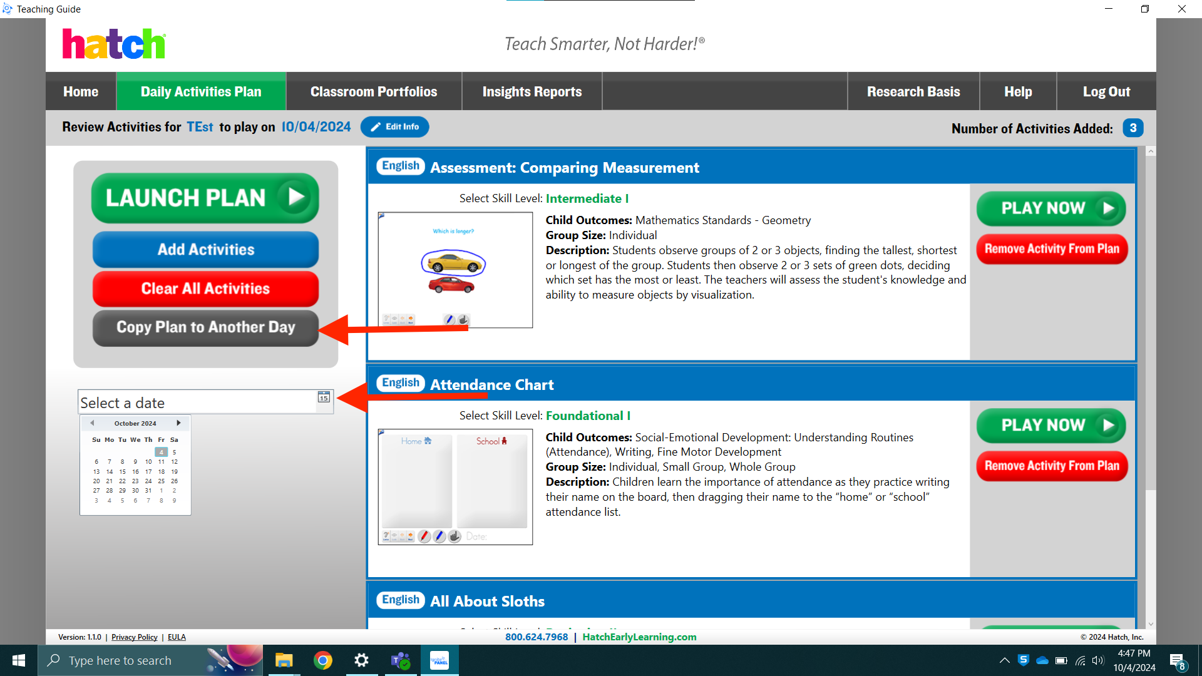
Task: Change Foundational I skill level
Action: [588, 416]
